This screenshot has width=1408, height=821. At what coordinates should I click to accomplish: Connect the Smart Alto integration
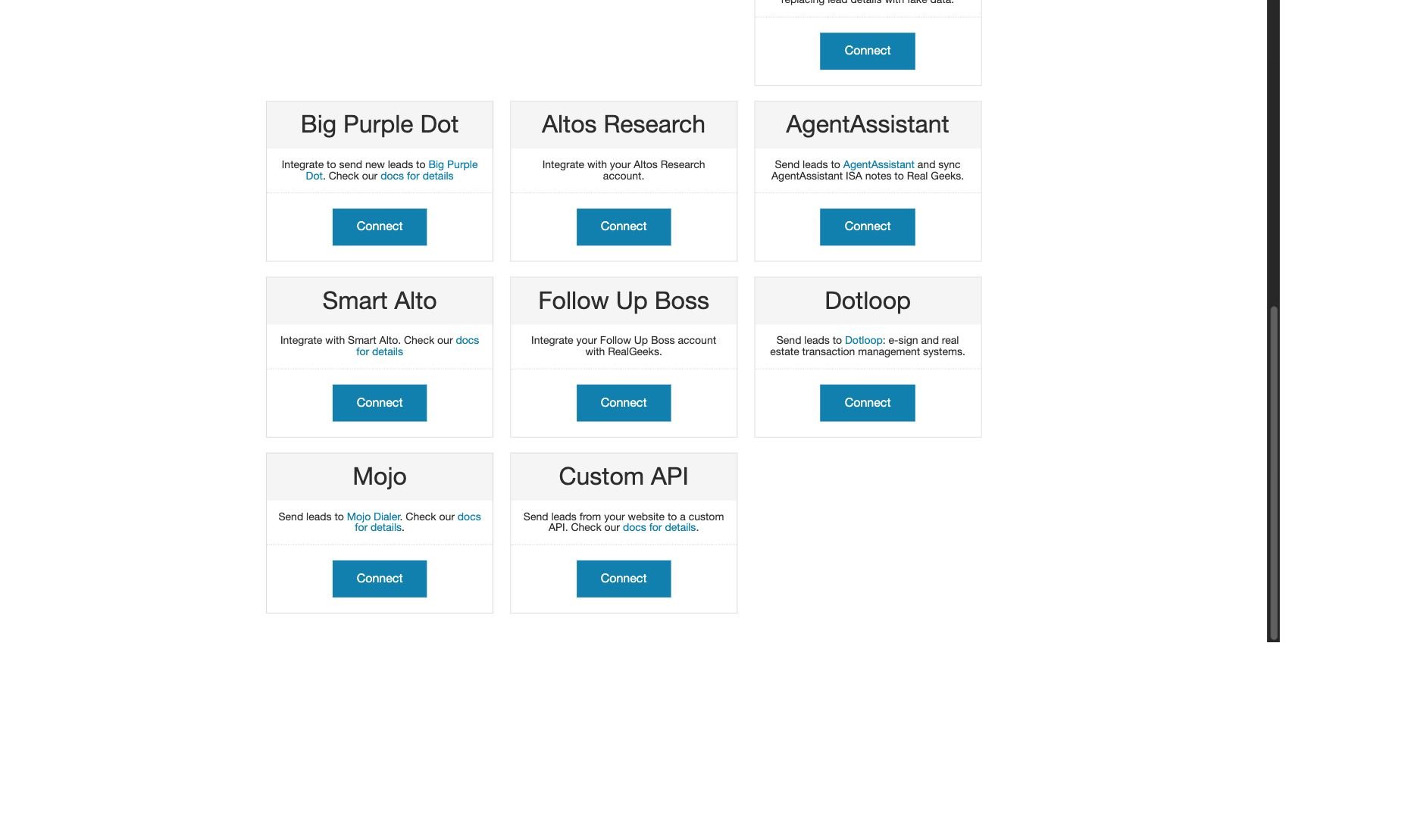379,403
